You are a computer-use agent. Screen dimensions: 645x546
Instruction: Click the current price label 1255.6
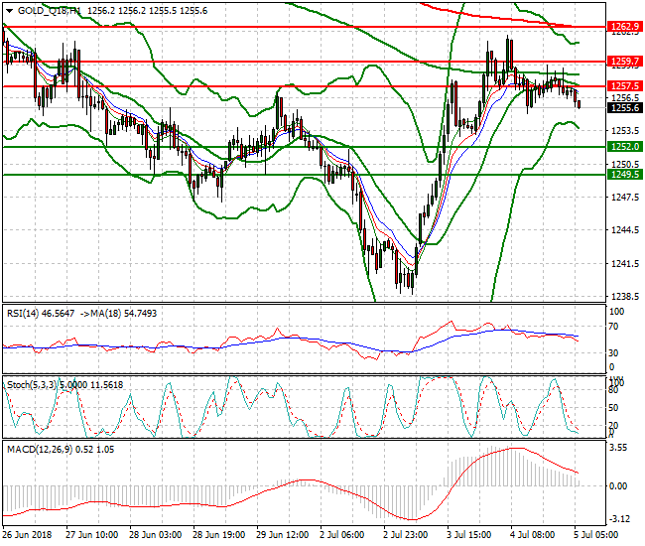click(x=624, y=108)
